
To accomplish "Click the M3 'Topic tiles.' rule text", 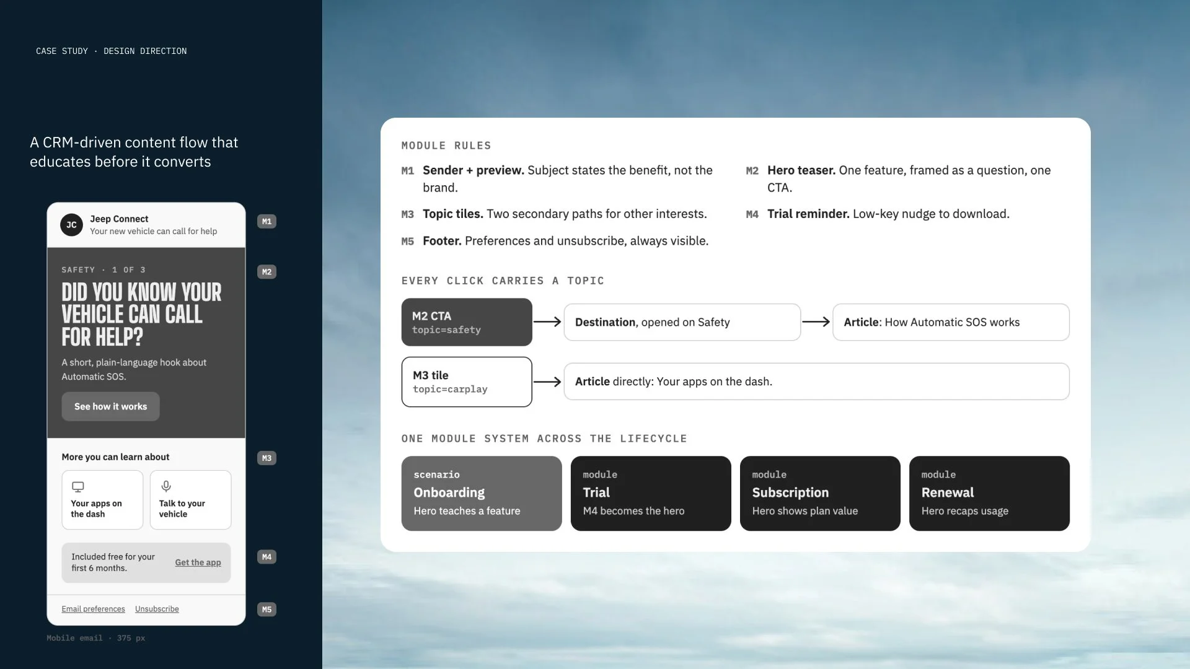I will pos(565,214).
